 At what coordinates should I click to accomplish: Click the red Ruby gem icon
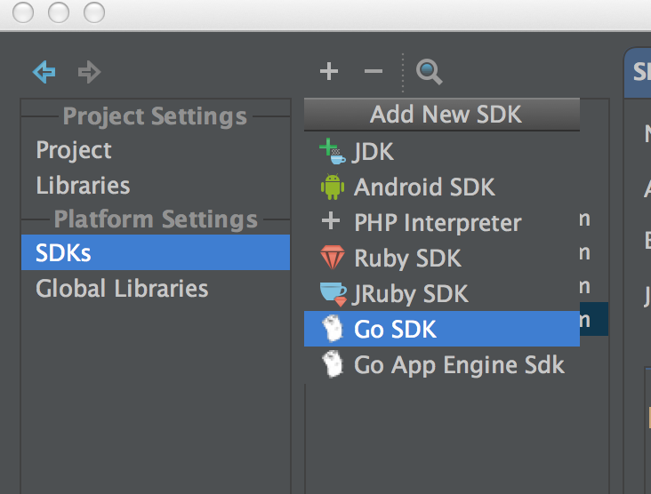[332, 257]
